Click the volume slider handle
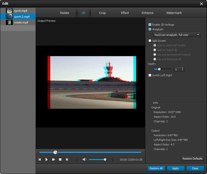Image resolution: width=207 pixels, height=174 pixels. (105, 159)
